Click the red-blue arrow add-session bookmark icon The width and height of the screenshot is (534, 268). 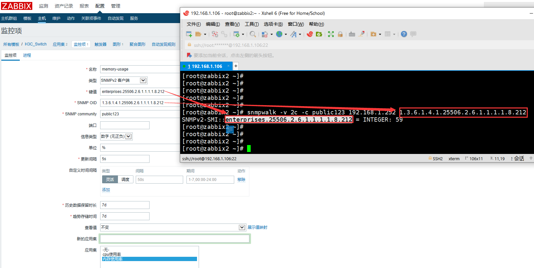pyautogui.click(x=189, y=55)
